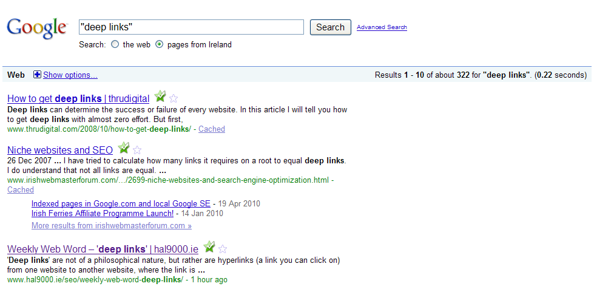
Task: Click the Google logo
Action: pos(37,28)
